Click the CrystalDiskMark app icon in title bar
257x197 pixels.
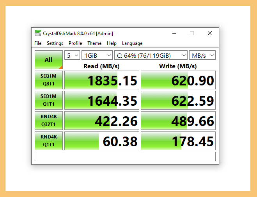38,33
